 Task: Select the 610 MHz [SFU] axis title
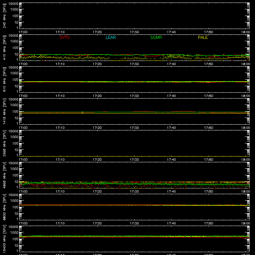coord(4,80)
